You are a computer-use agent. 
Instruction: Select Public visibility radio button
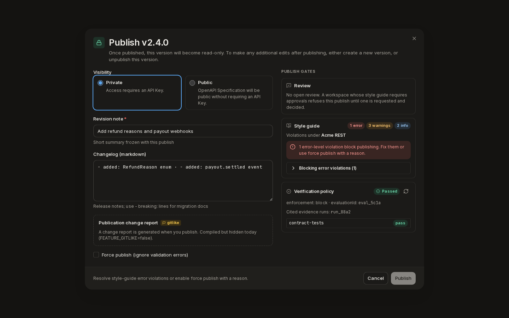pos(192,83)
